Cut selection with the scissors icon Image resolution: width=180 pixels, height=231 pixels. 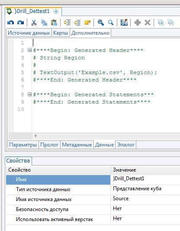click(x=34, y=23)
